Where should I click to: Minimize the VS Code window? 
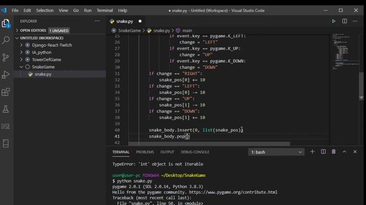[x=325, y=10]
